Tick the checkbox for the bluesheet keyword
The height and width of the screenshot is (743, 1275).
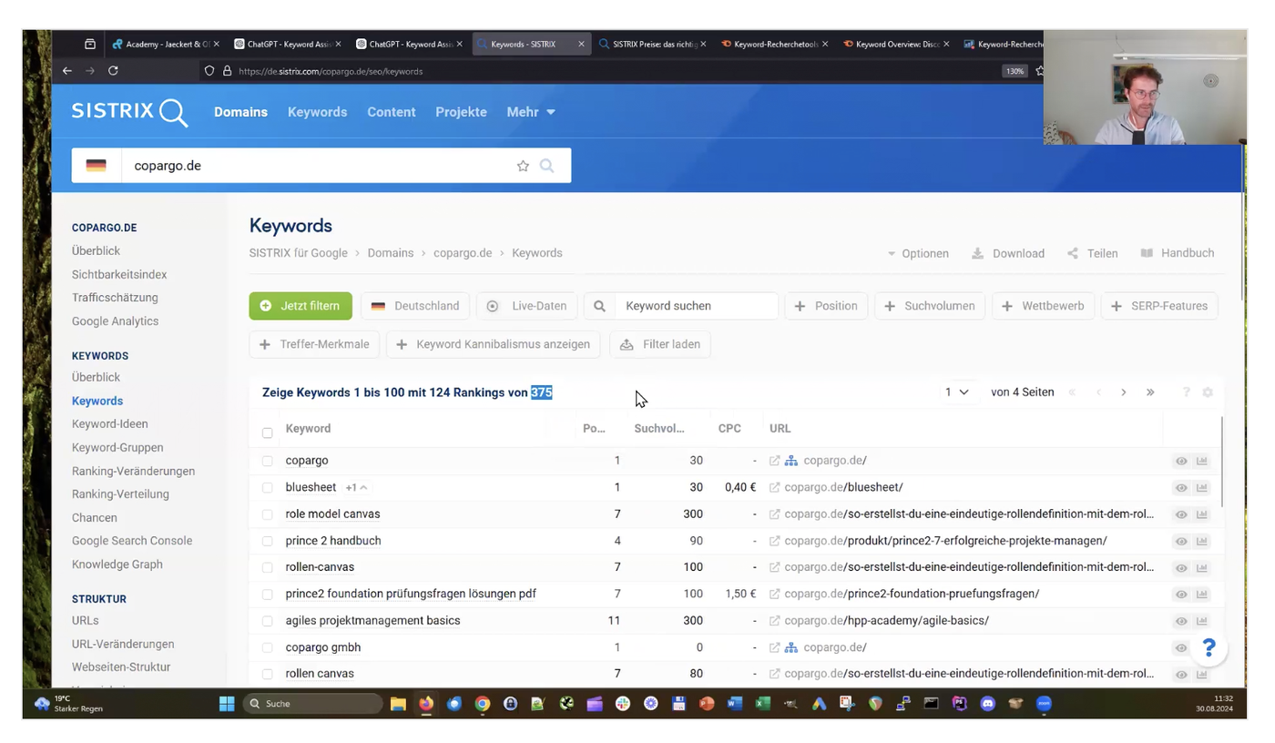(267, 487)
